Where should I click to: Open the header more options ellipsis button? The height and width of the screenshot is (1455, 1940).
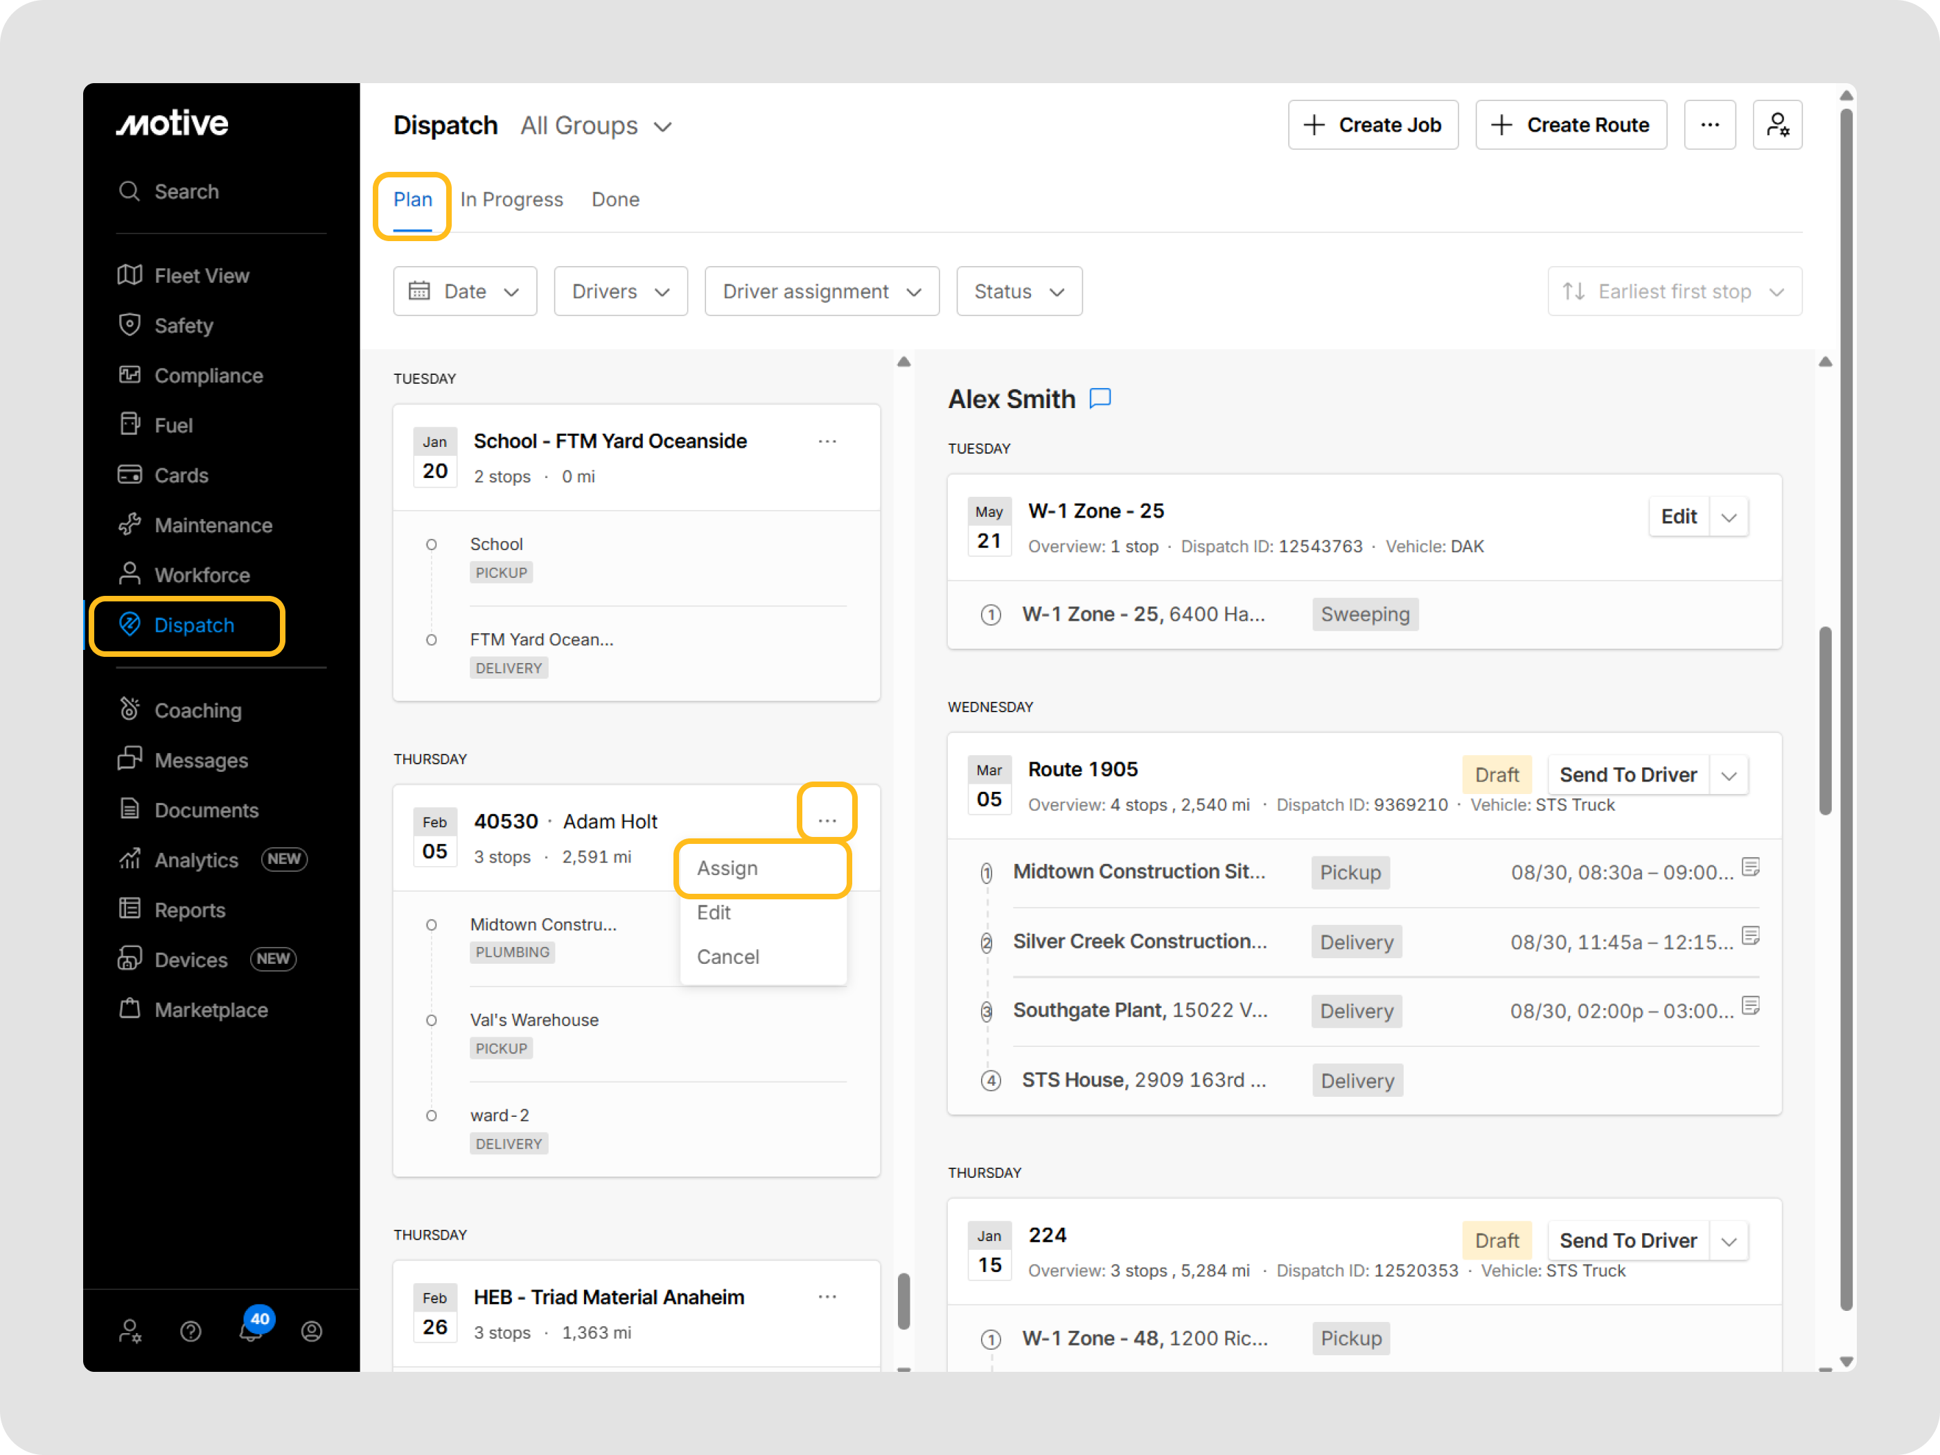1709,125
